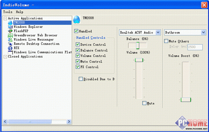Click the Volume slider thumb
This screenshot has height=132, width=209.
click(139, 60)
